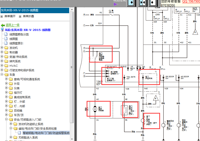Expand the 集成控制系统 subfolder

[x=6, y=97]
